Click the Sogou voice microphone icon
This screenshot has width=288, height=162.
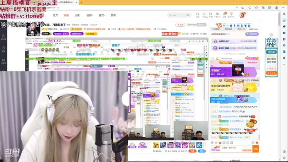coord(235,26)
